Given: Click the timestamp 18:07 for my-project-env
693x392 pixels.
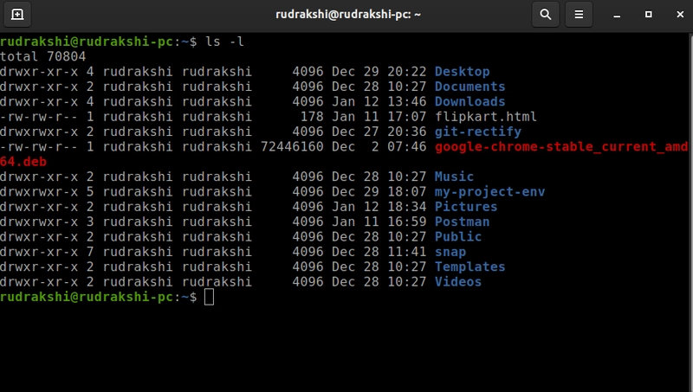Looking at the screenshot, I should tap(406, 191).
